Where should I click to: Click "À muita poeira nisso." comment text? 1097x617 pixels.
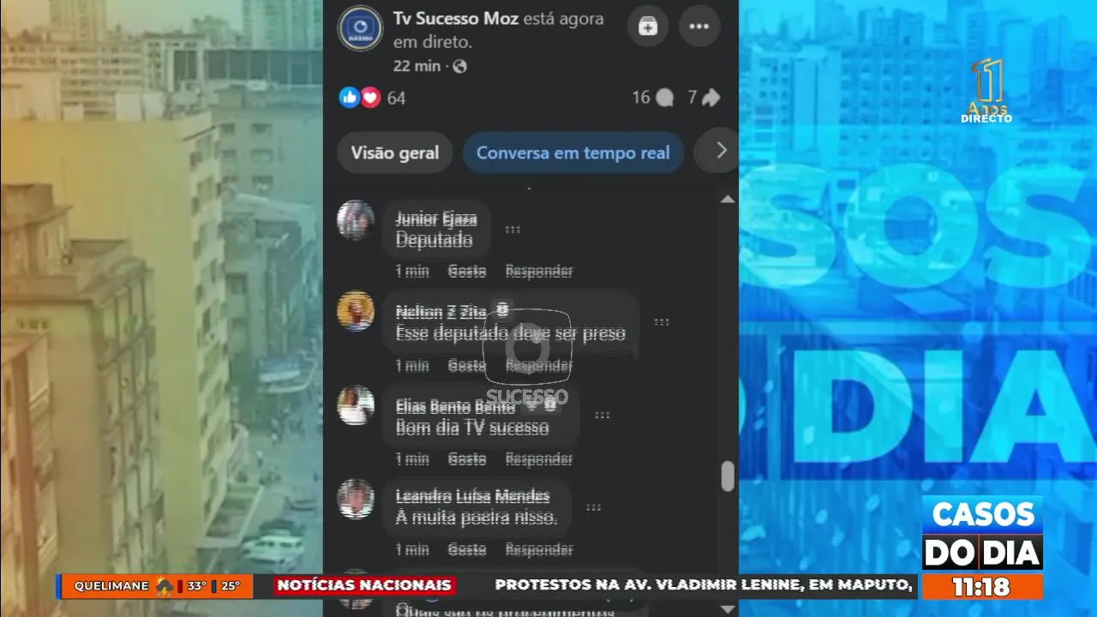tap(477, 518)
